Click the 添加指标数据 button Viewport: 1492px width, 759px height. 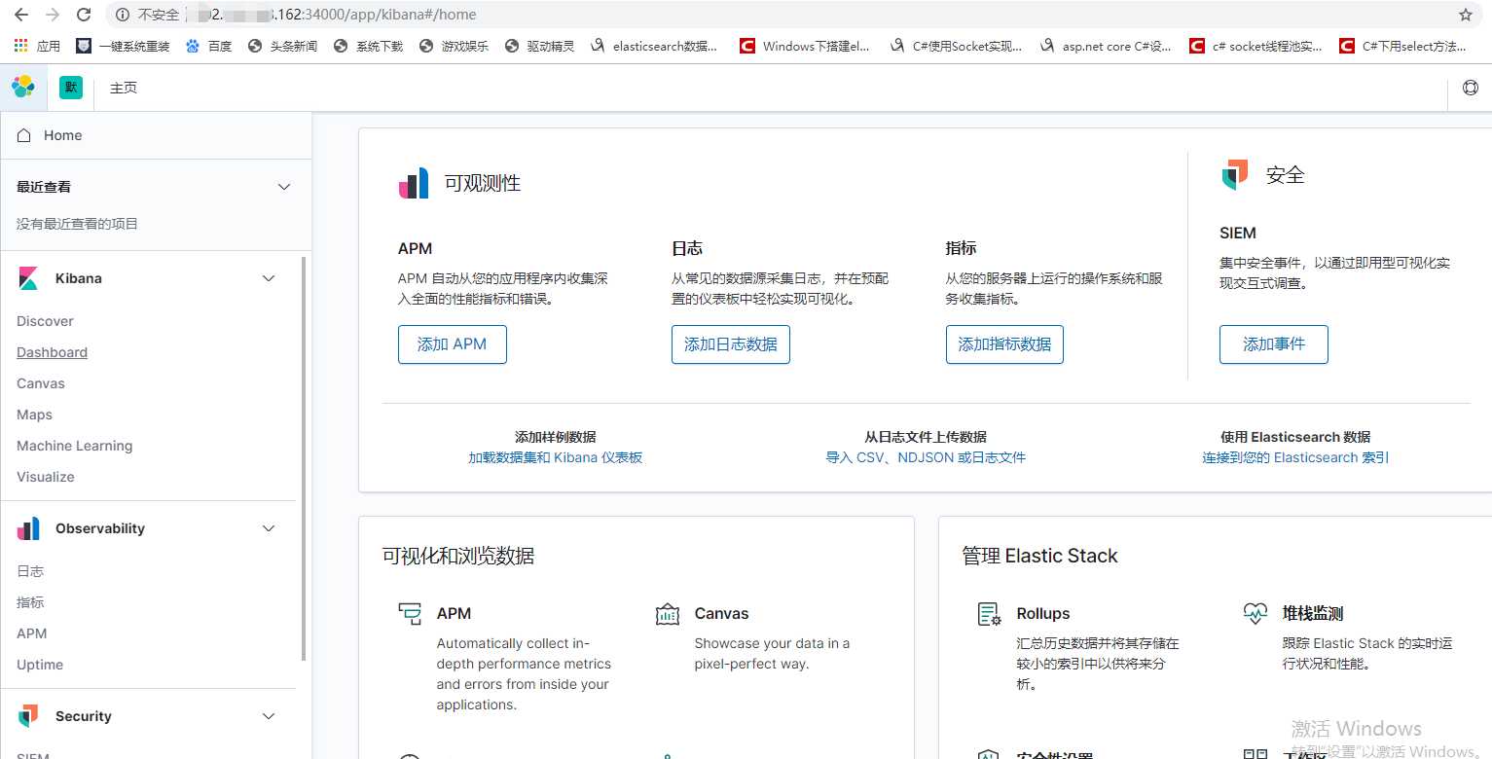pyautogui.click(x=1004, y=344)
